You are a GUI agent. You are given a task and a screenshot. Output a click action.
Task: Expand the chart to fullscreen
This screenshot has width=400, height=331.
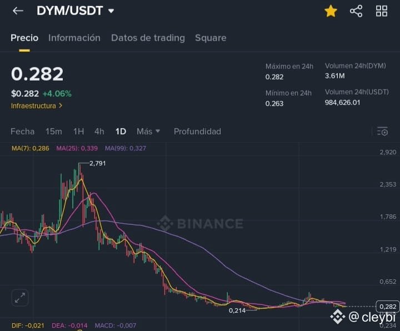point(20,298)
